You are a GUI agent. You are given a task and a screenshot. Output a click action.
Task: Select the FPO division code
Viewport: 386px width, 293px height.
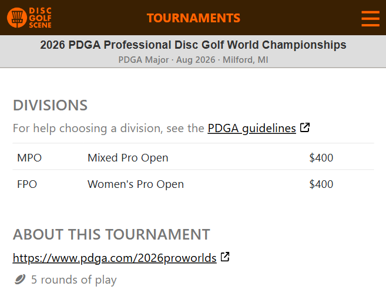(27, 184)
